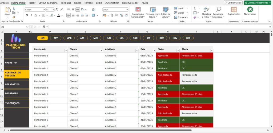Image resolution: width=273 pixels, height=133 pixels.
Task: Click the Cut scissors icon
Action: coord(14,8)
